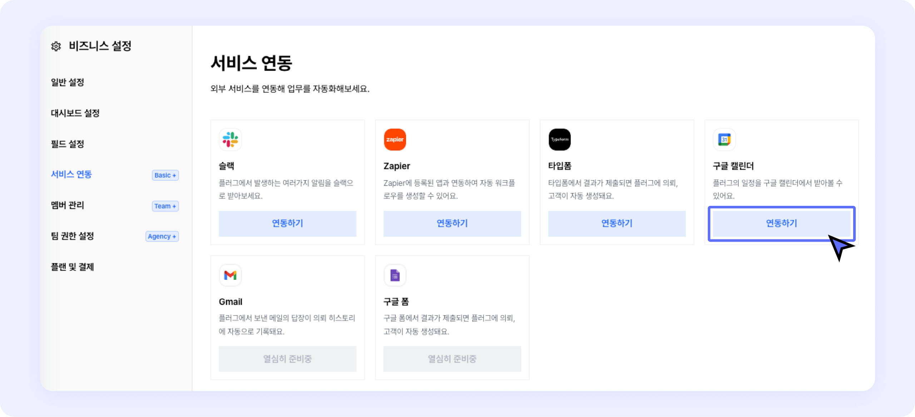Select 필드 설정 in sidebar
This screenshot has height=417, width=915.
(68, 144)
